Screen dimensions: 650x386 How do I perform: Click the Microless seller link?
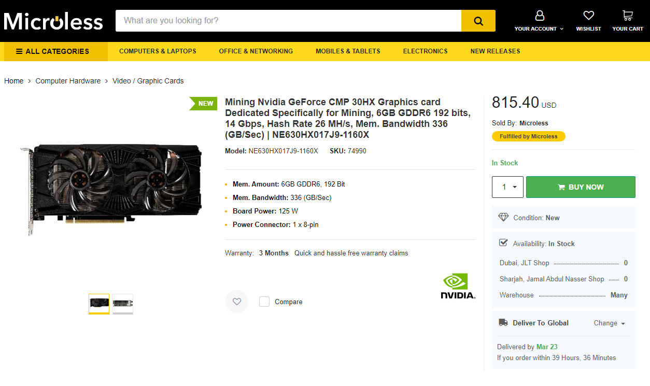[x=534, y=123]
